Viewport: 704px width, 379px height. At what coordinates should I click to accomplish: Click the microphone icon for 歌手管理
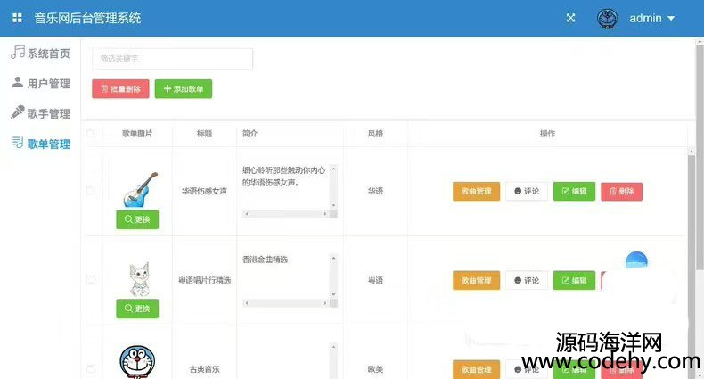17,113
